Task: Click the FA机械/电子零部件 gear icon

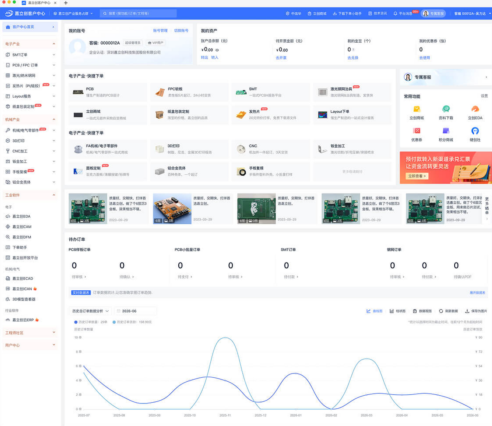Action: 78,149
